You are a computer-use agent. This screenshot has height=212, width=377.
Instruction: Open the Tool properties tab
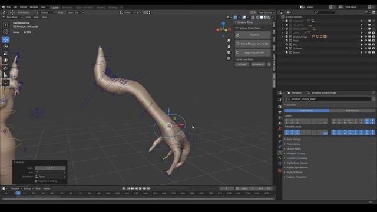280,100
